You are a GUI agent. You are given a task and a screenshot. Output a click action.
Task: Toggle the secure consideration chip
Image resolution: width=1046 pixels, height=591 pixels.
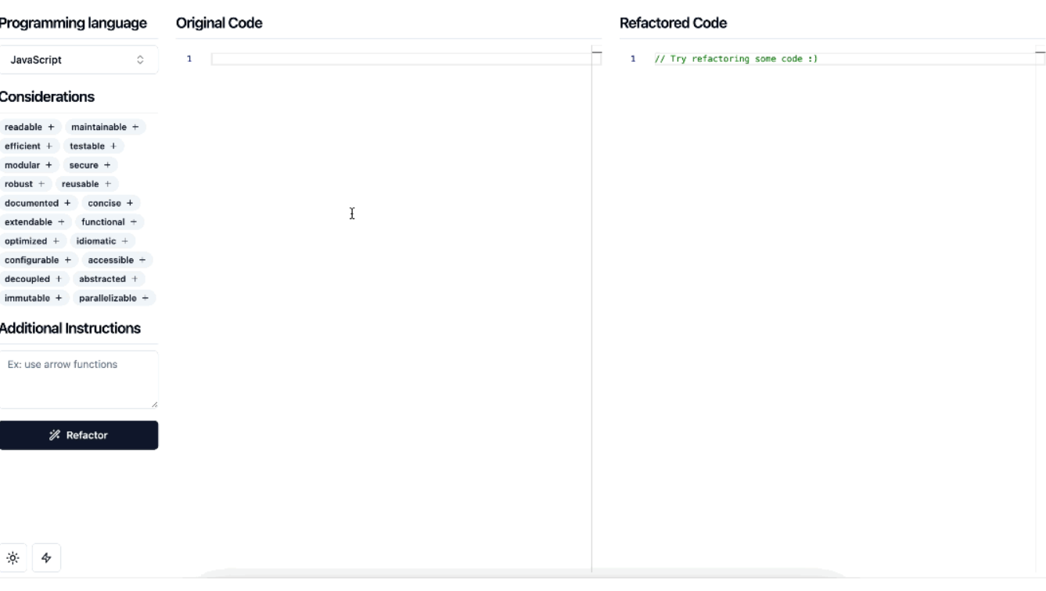[90, 165]
